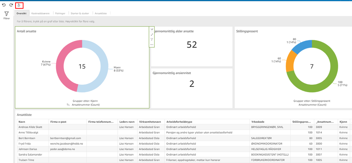Open the Feiringer tab

click(60, 13)
